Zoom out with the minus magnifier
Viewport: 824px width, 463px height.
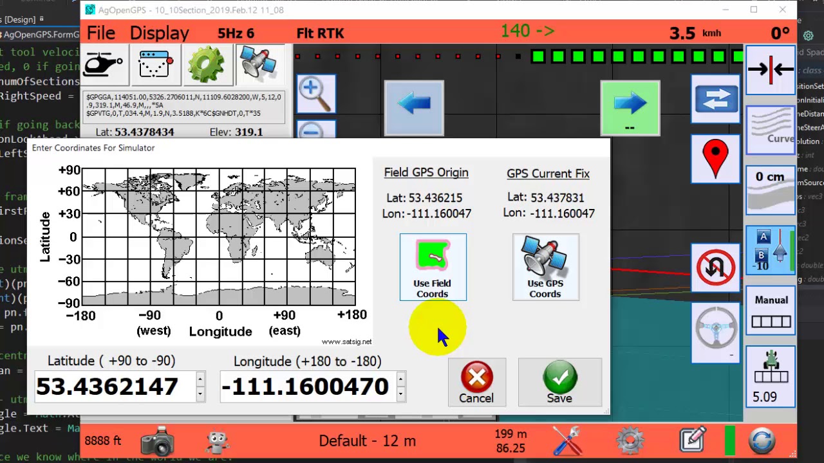point(315,131)
